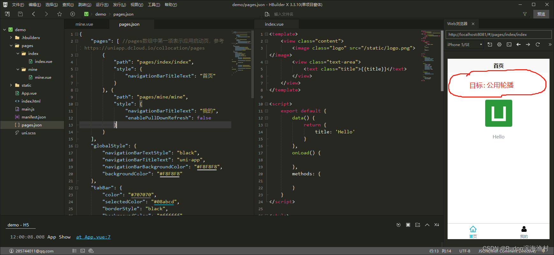Viewport: 554px width, 255px height.
Task: Click the console rerun icon
Action: click(x=399, y=225)
